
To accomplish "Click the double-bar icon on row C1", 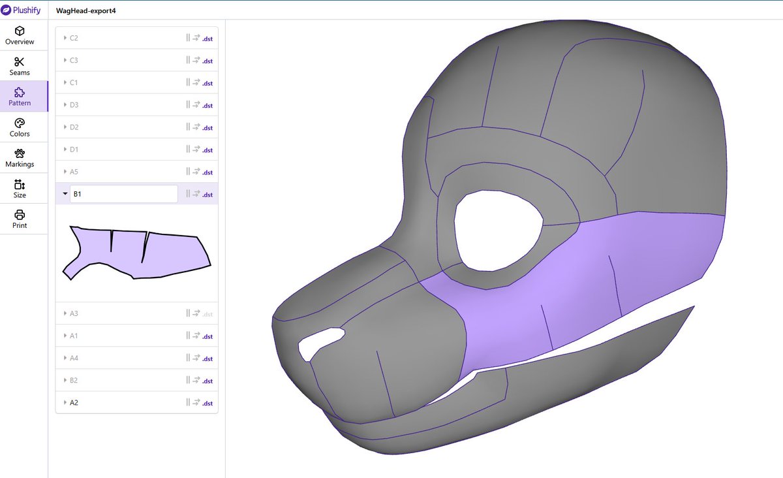I will (188, 82).
